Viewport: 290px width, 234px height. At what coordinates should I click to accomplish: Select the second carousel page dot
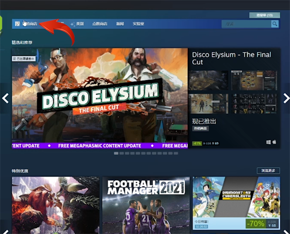tap(121, 153)
